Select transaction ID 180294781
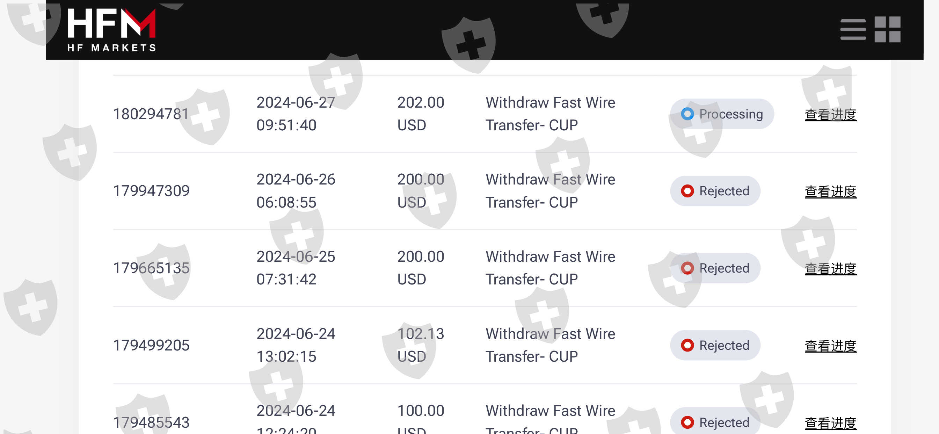 pyautogui.click(x=151, y=114)
